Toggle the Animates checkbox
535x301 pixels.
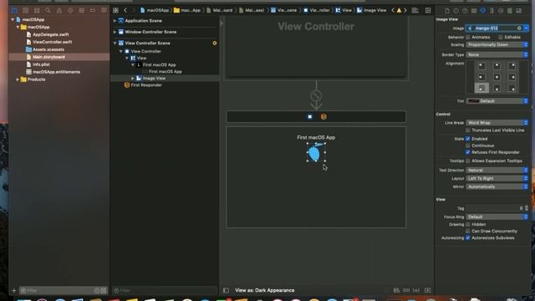pyautogui.click(x=468, y=37)
